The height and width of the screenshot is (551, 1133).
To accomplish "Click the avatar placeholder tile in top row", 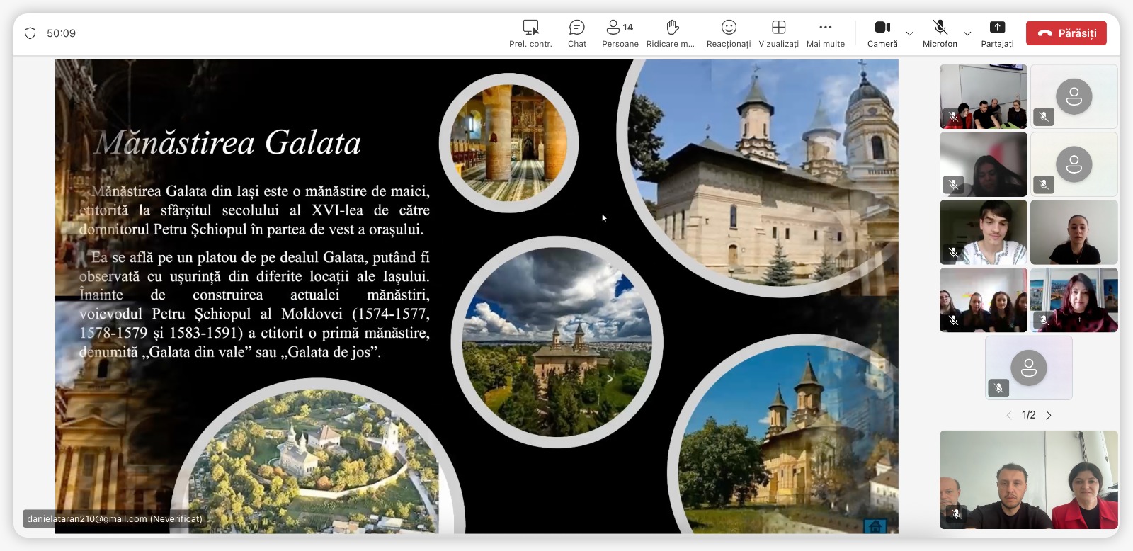I will [x=1074, y=96].
